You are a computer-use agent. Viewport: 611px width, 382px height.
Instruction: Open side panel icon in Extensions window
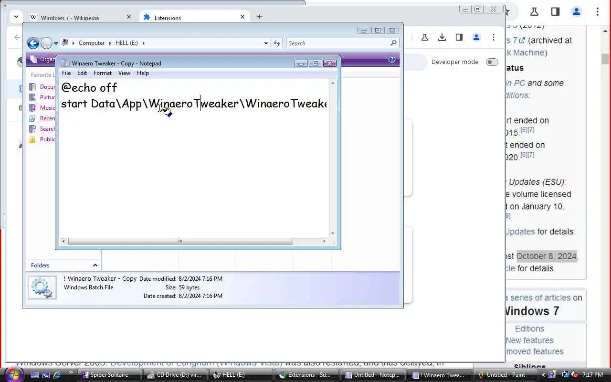click(x=459, y=37)
